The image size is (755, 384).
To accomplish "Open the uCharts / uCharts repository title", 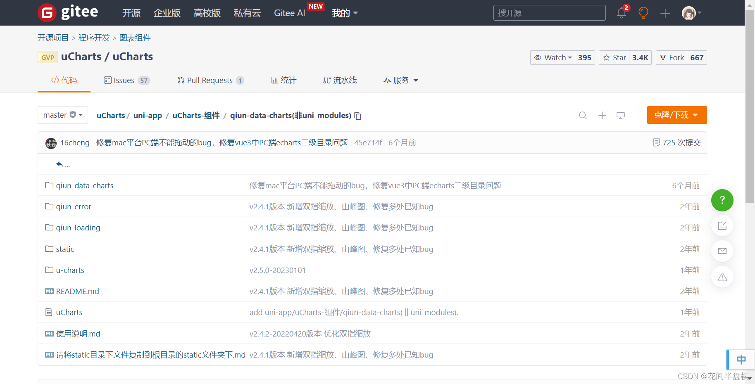I will 107,57.
